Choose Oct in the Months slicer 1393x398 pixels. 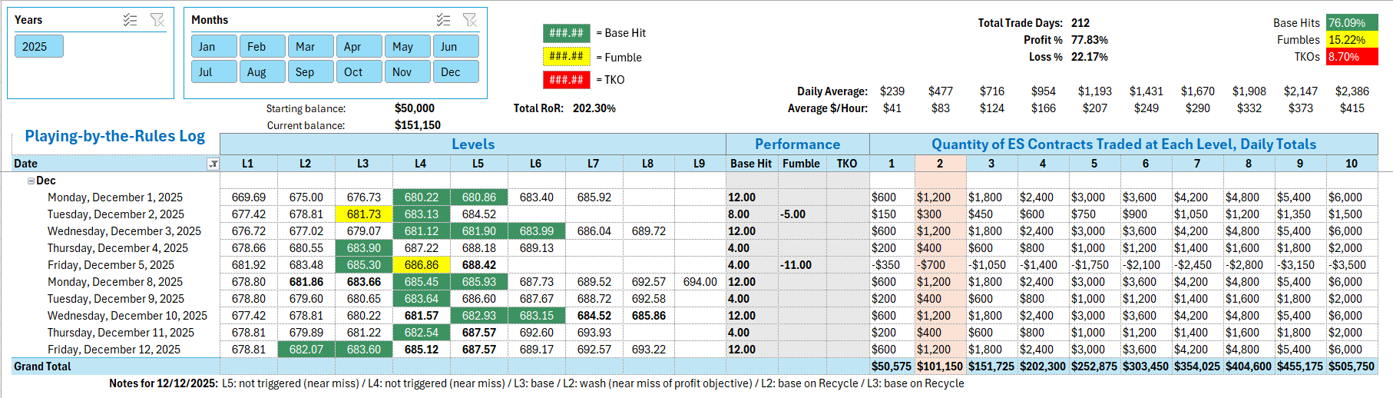(x=359, y=71)
